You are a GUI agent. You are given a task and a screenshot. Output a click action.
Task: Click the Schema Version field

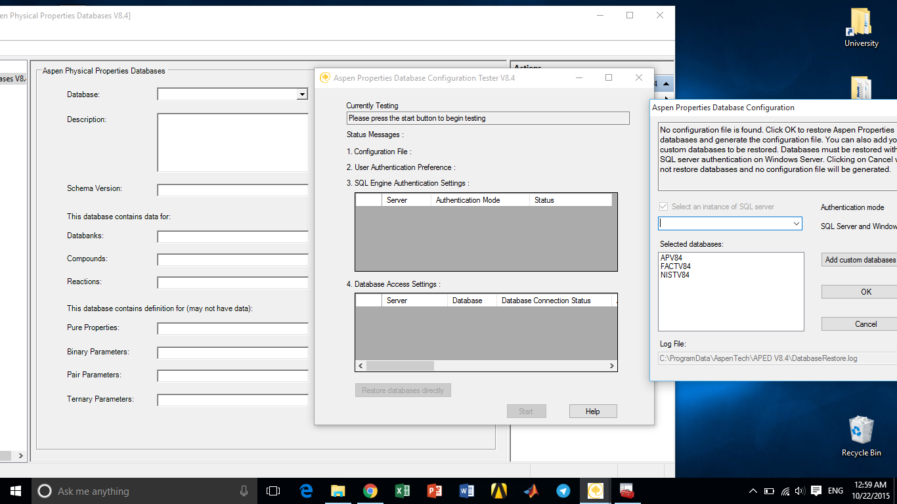click(x=232, y=190)
